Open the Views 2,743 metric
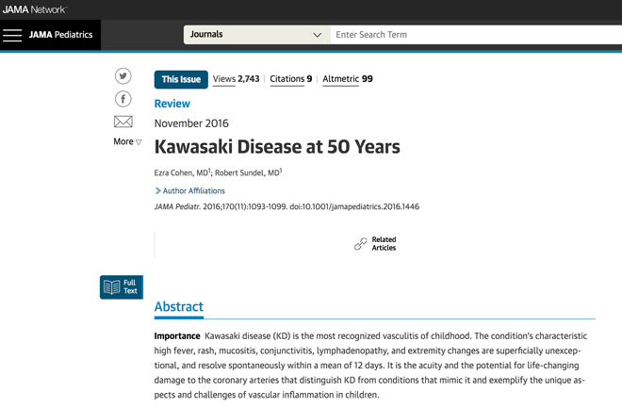The height and width of the screenshot is (407, 622). (236, 79)
